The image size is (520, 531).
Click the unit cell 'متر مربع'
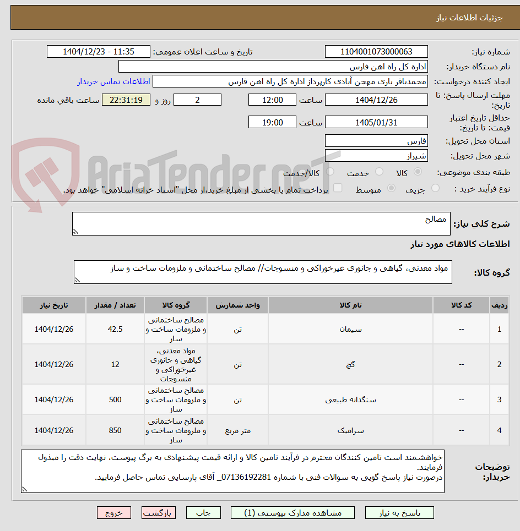237,430
